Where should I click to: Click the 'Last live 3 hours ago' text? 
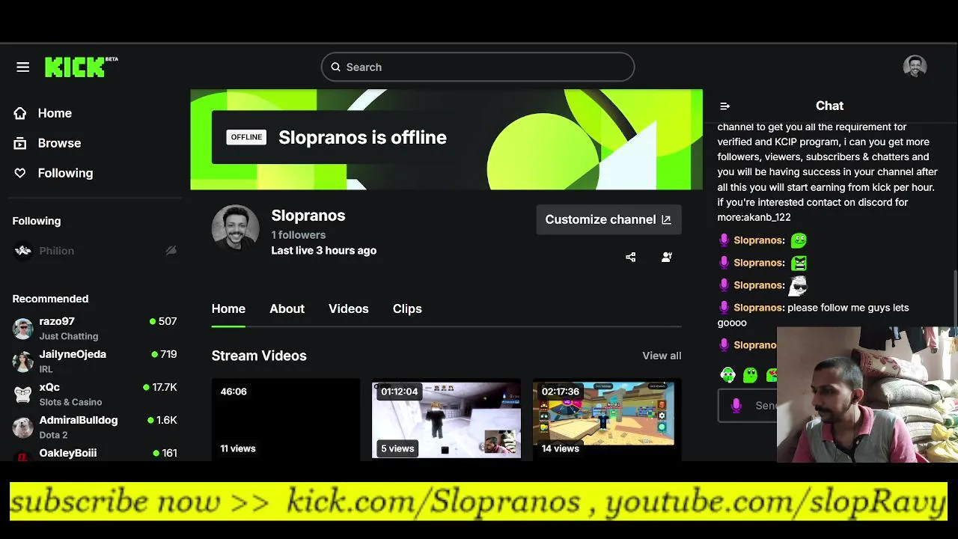pyautogui.click(x=323, y=251)
